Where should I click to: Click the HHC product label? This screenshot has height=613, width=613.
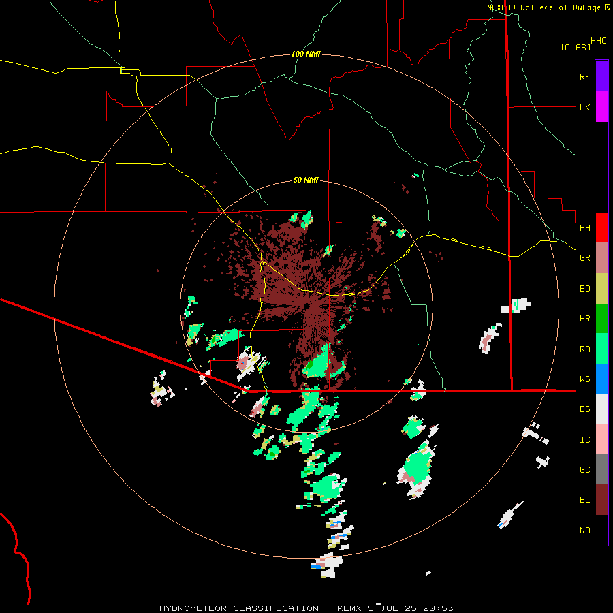click(x=598, y=41)
